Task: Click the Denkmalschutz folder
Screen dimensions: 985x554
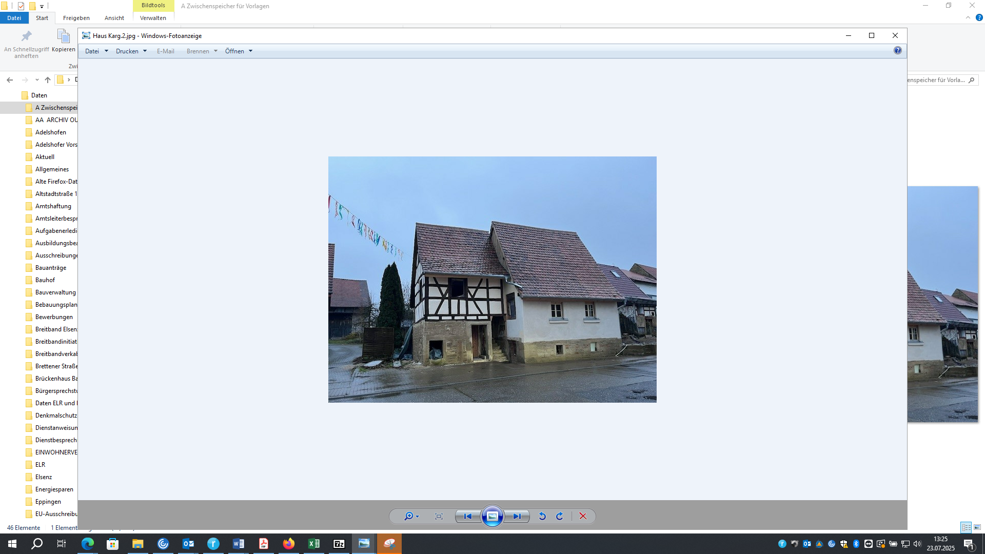Action: point(56,415)
